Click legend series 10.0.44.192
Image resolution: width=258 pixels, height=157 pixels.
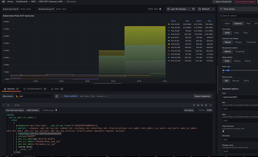pos(175,28)
